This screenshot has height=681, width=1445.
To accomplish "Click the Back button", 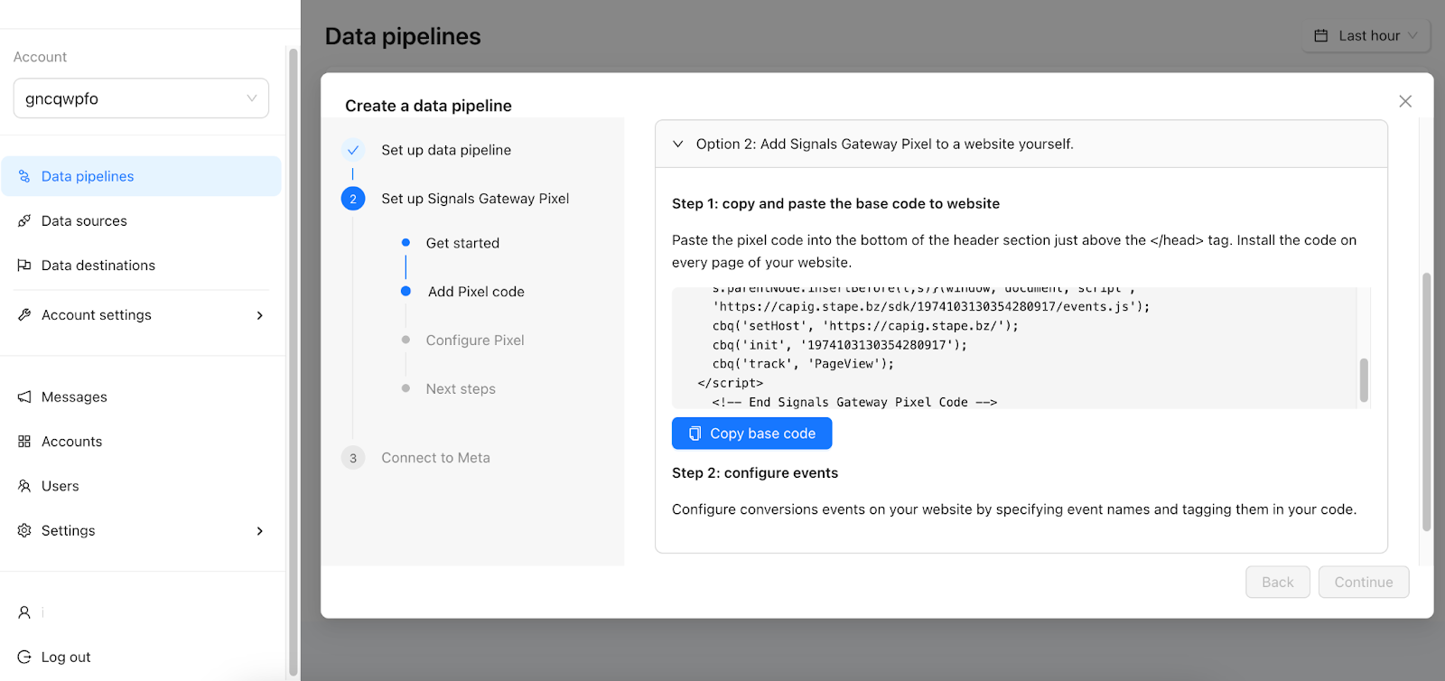I will [1278, 582].
